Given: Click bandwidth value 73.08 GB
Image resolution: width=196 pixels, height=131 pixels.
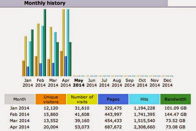Looking at the screenshot, I should (x=175, y=127).
